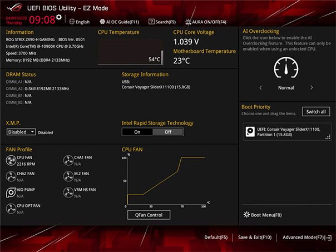Image resolution: width=336 pixels, height=252 pixels.
Task: Click the M.2 FAN icon
Action: click(68, 176)
